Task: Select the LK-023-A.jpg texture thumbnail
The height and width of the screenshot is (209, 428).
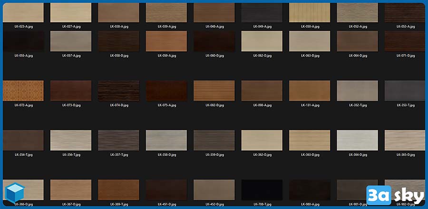Action: coord(23,12)
